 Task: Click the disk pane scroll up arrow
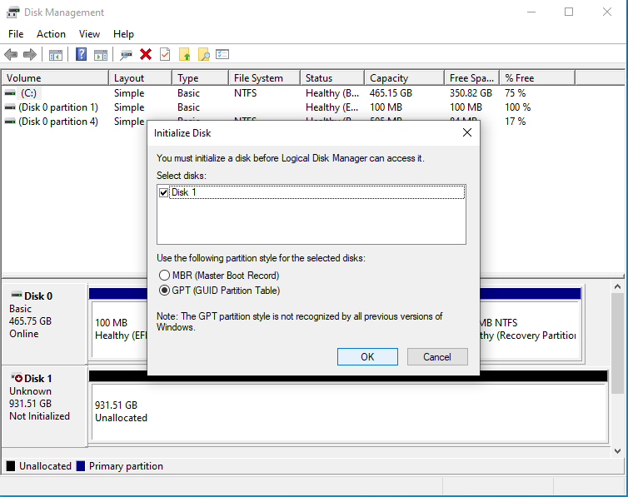[617, 286]
